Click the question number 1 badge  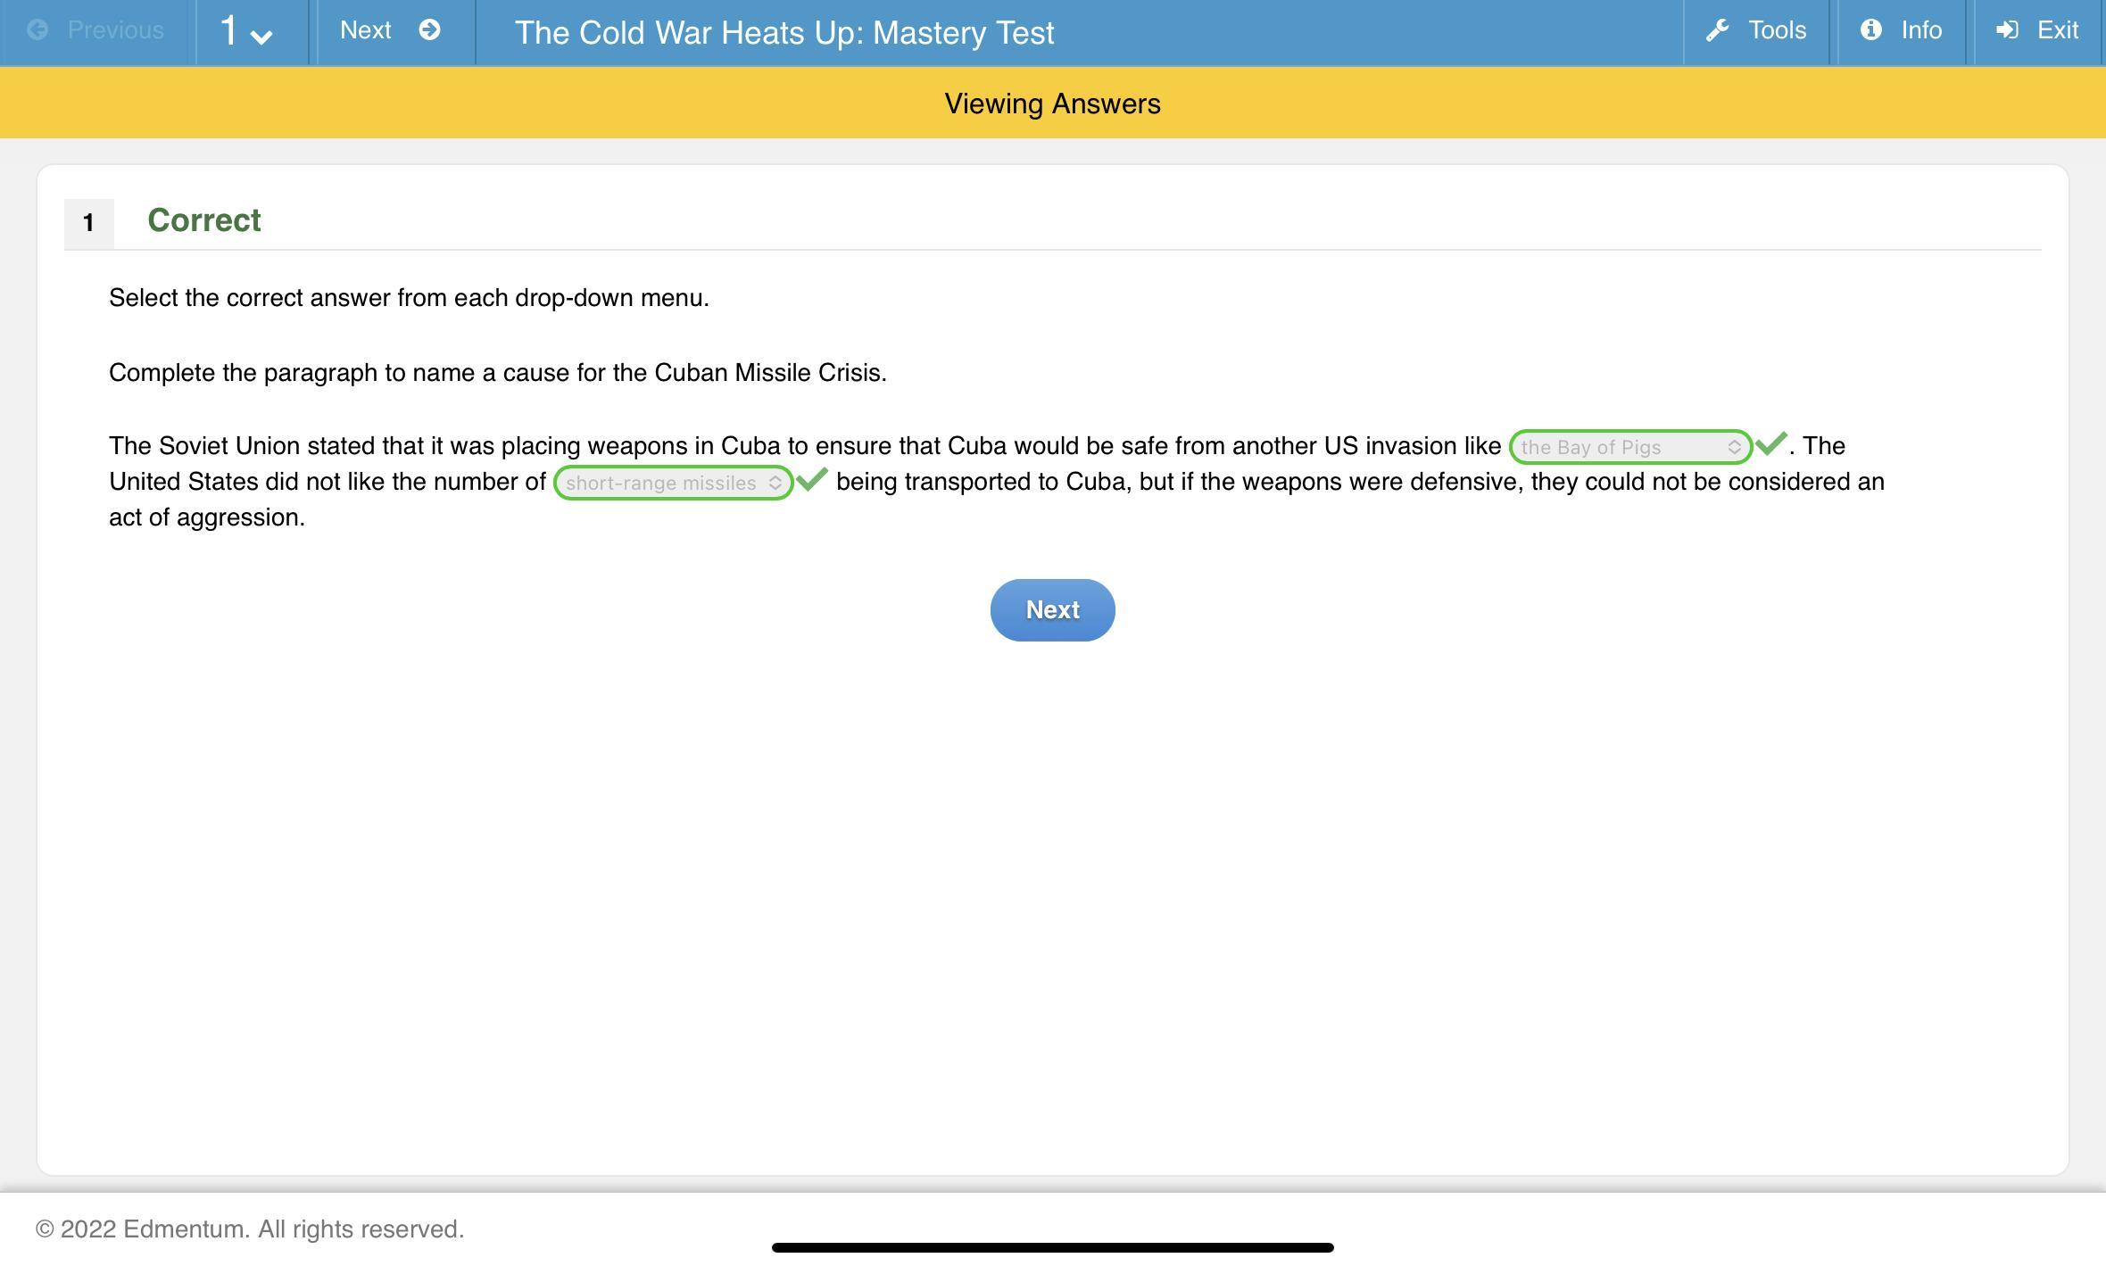coord(88,223)
